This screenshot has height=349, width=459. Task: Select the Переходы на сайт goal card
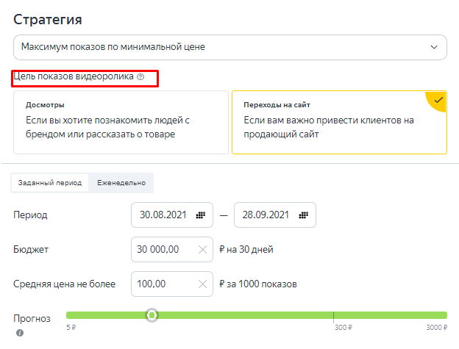[338, 122]
